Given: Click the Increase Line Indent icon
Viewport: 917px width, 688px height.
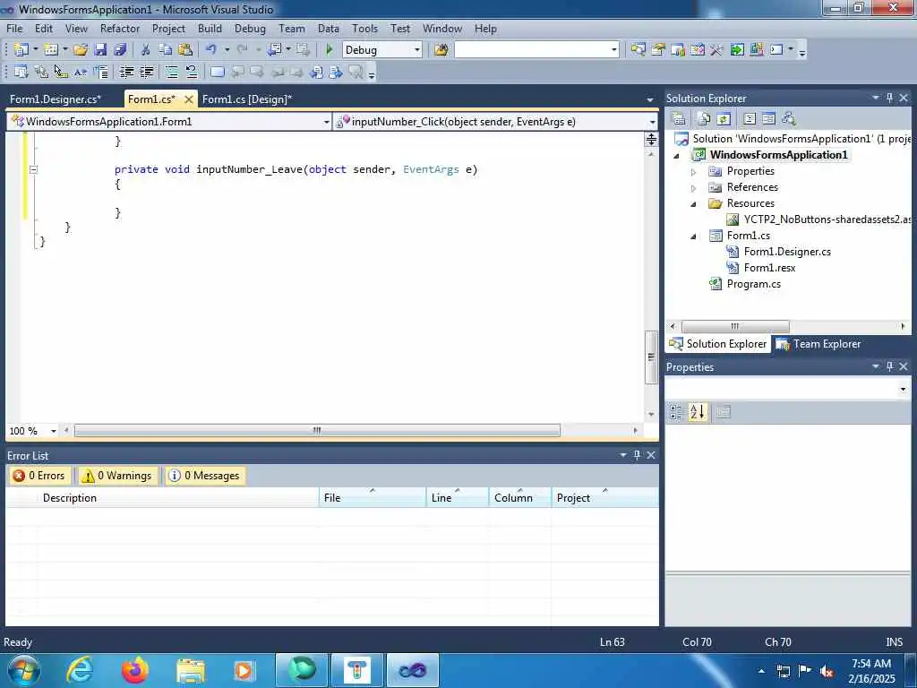Looking at the screenshot, I should point(146,72).
